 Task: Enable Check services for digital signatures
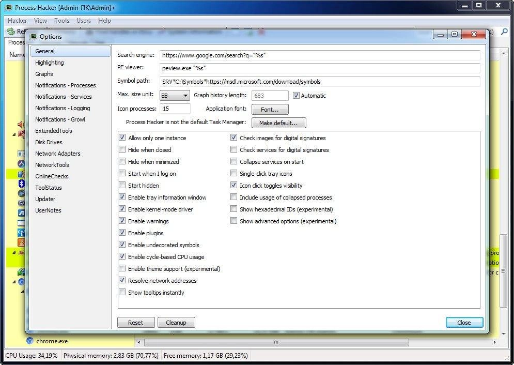pyautogui.click(x=233, y=149)
